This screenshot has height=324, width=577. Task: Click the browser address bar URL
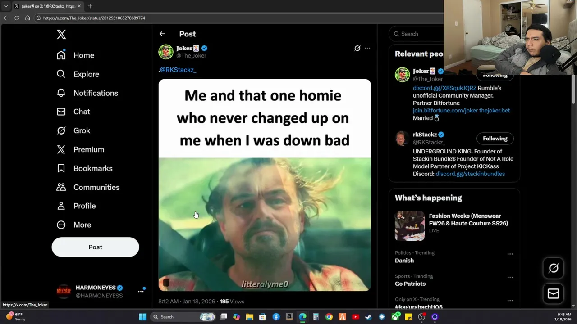point(94,18)
